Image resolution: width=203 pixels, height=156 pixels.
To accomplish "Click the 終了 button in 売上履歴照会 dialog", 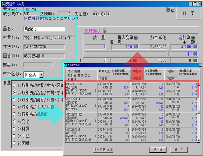I will 178,150.
